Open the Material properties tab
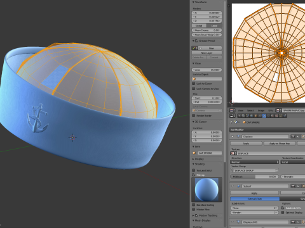Image resolution: width=305 pixels, height=228 pixels. click(273, 116)
